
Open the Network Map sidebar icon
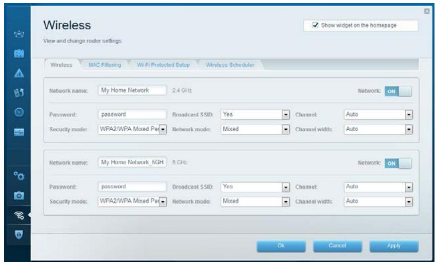(x=19, y=34)
